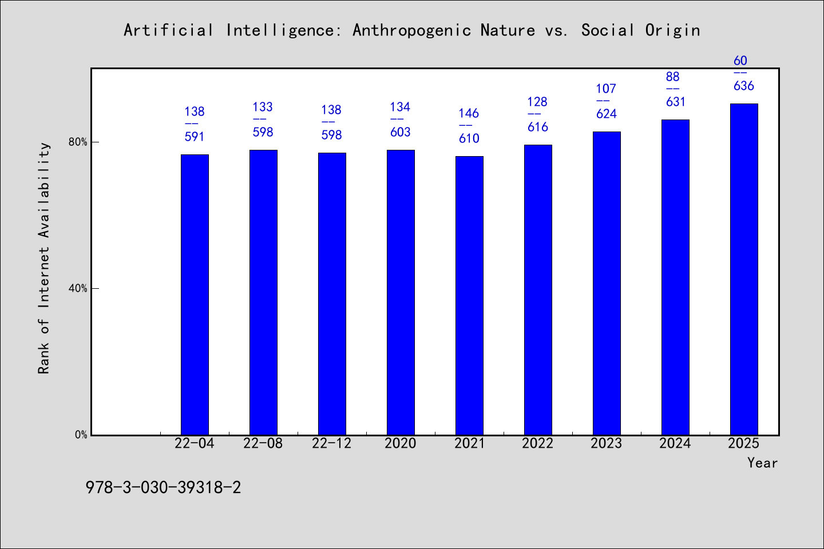The image size is (824, 549).
Task: Click the value 631 above the 2024 bar
Action: click(676, 102)
